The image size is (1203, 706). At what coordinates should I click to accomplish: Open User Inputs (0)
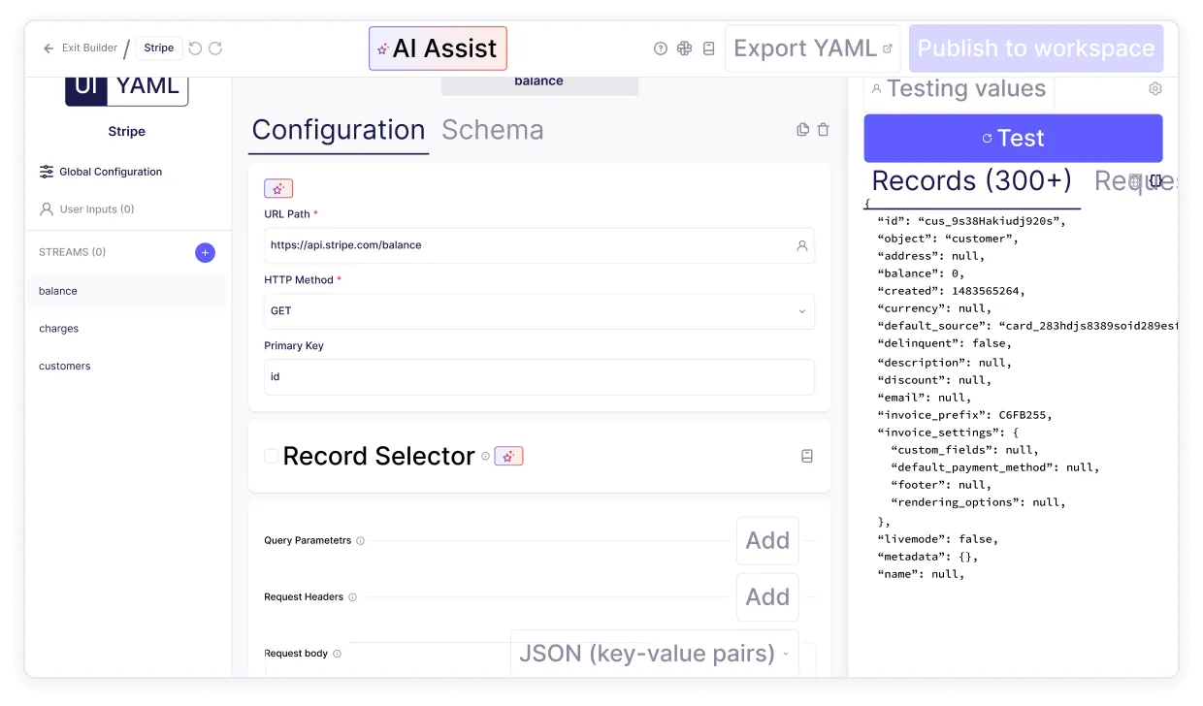tap(87, 209)
